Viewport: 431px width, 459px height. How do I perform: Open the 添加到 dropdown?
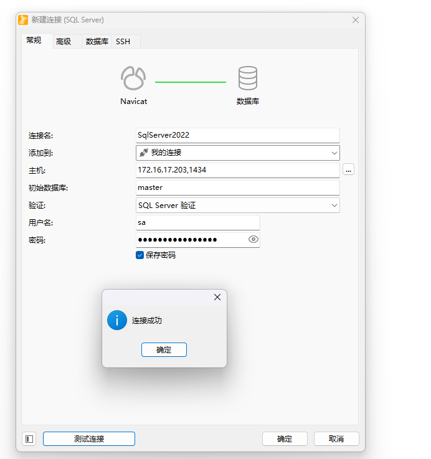pyautogui.click(x=238, y=153)
